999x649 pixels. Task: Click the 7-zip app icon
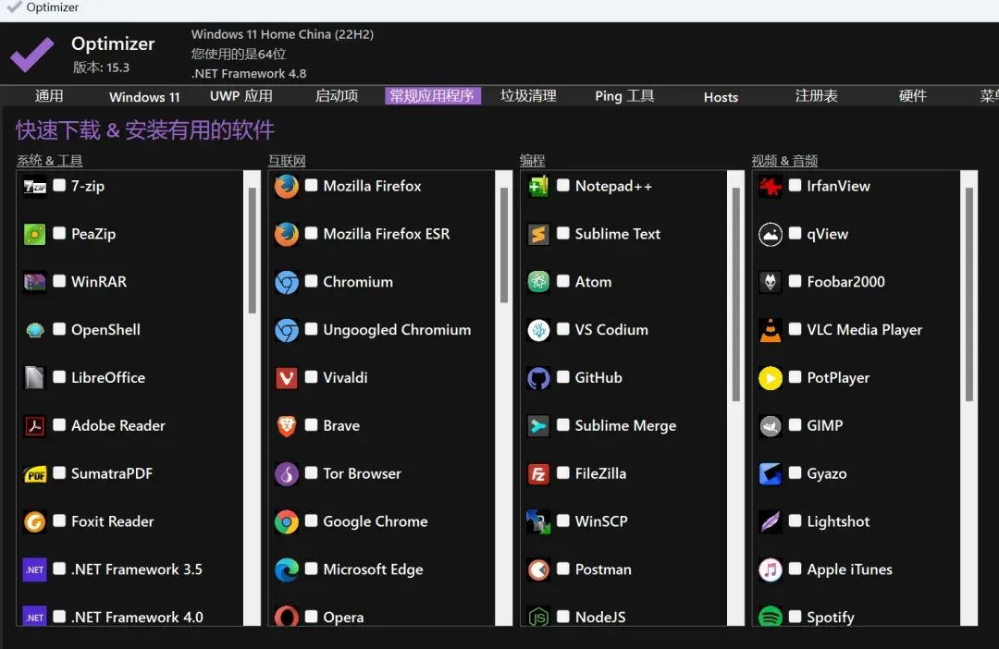point(34,186)
